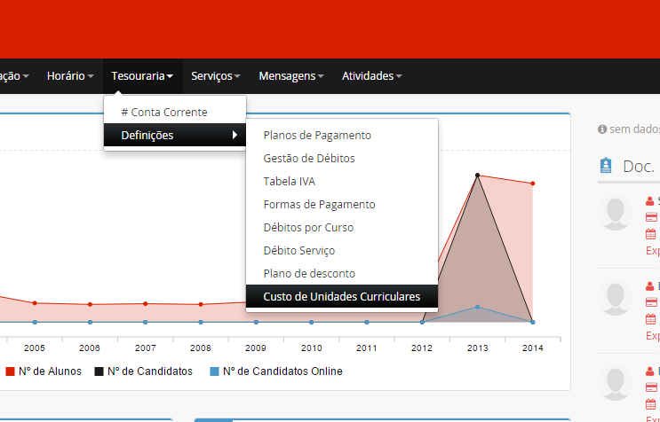Screen dimensions: 660x422
Task: Open the Horário dropdown menu
Action: [70, 76]
